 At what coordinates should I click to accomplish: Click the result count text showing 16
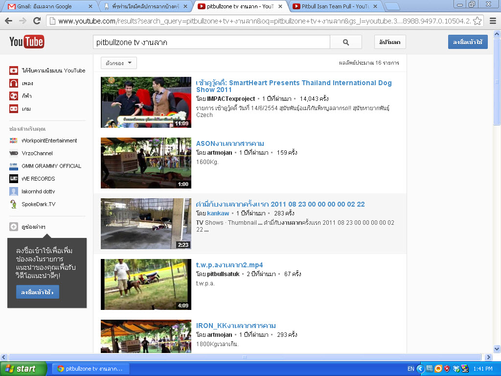(x=369, y=63)
